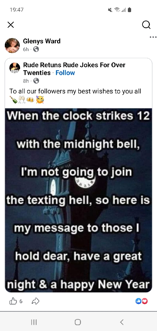157x331 pixels.
Task: Open Rude Retuns Rude Jokes page name
Action: tap(74, 69)
